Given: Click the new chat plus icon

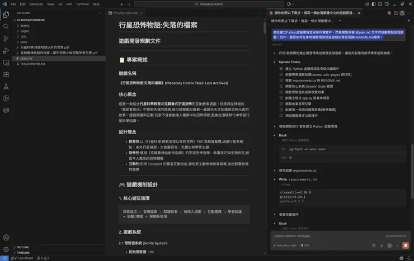Looking at the screenshot, I should tap(409, 21).
